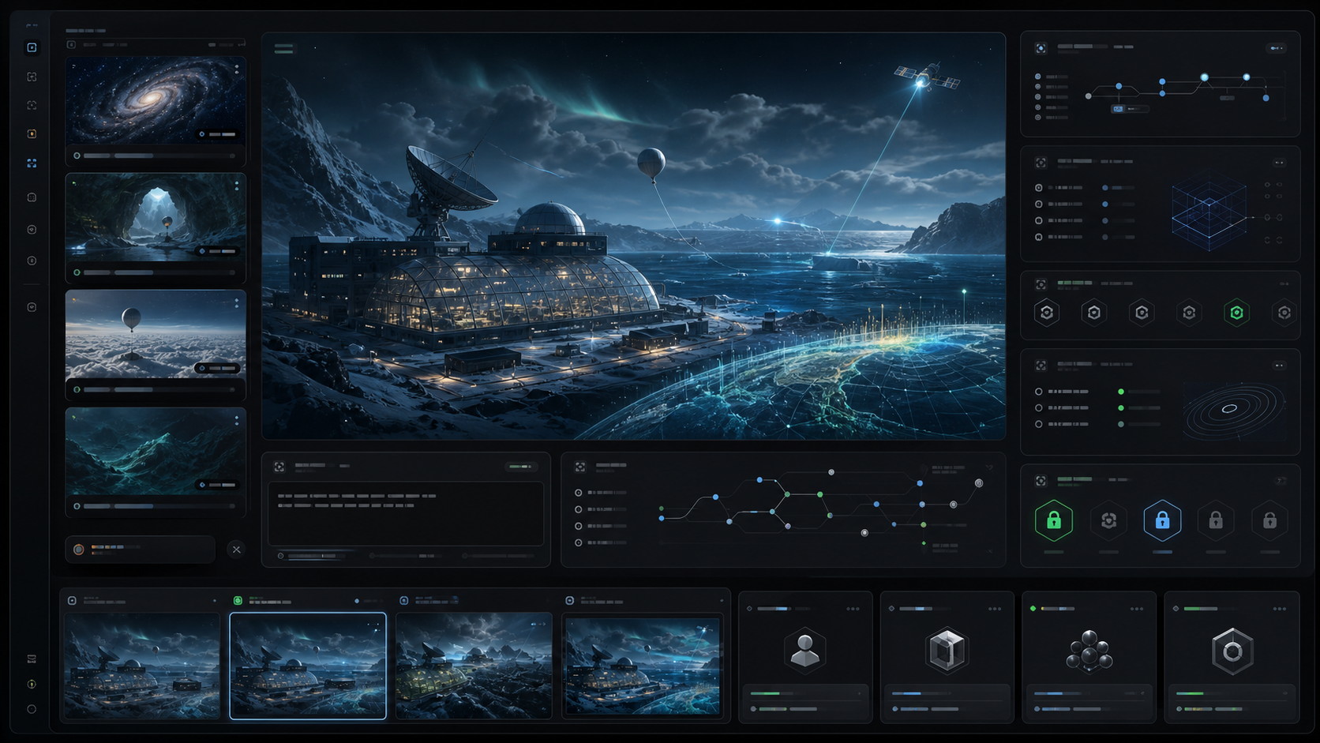Click the highlighted top icon in the left sidebar
The image size is (1320, 743).
pos(32,47)
